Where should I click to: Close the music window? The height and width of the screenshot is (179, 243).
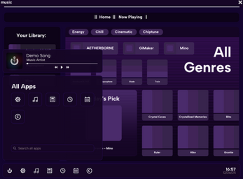[240, 2]
